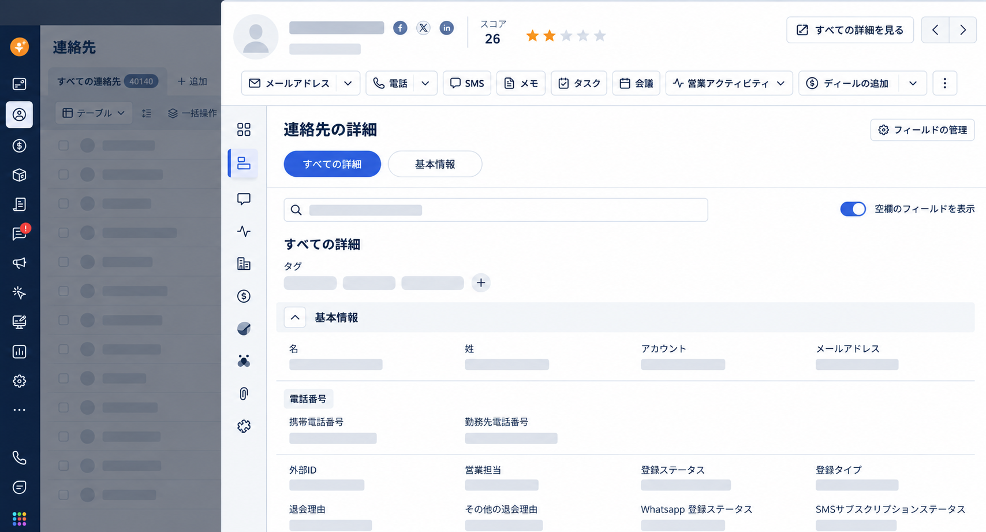Open the products cube icon in left navigation
The width and height of the screenshot is (986, 532).
point(19,175)
